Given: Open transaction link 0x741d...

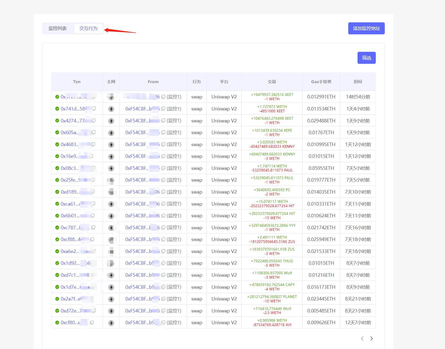Looking at the screenshot, I should tap(74, 109).
